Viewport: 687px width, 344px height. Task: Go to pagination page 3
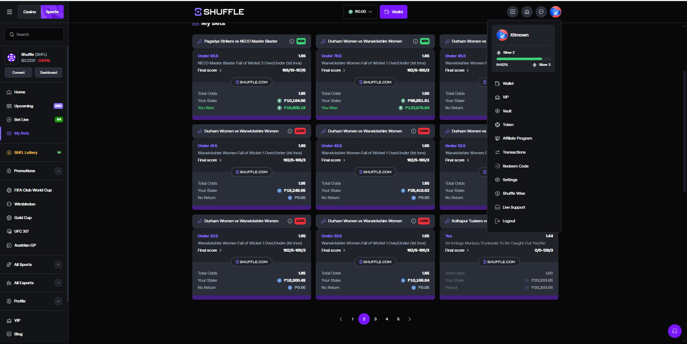tap(376, 319)
